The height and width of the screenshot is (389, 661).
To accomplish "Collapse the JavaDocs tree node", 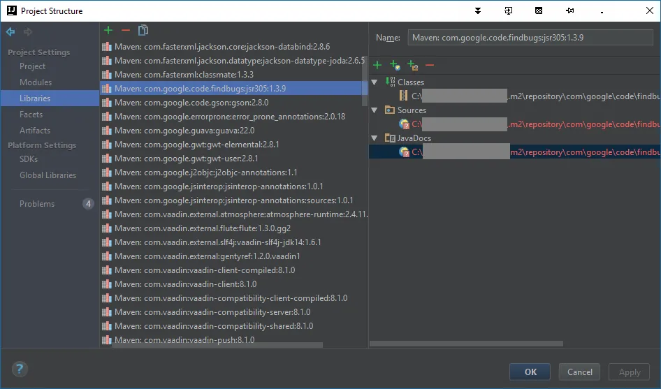I will pyautogui.click(x=375, y=138).
